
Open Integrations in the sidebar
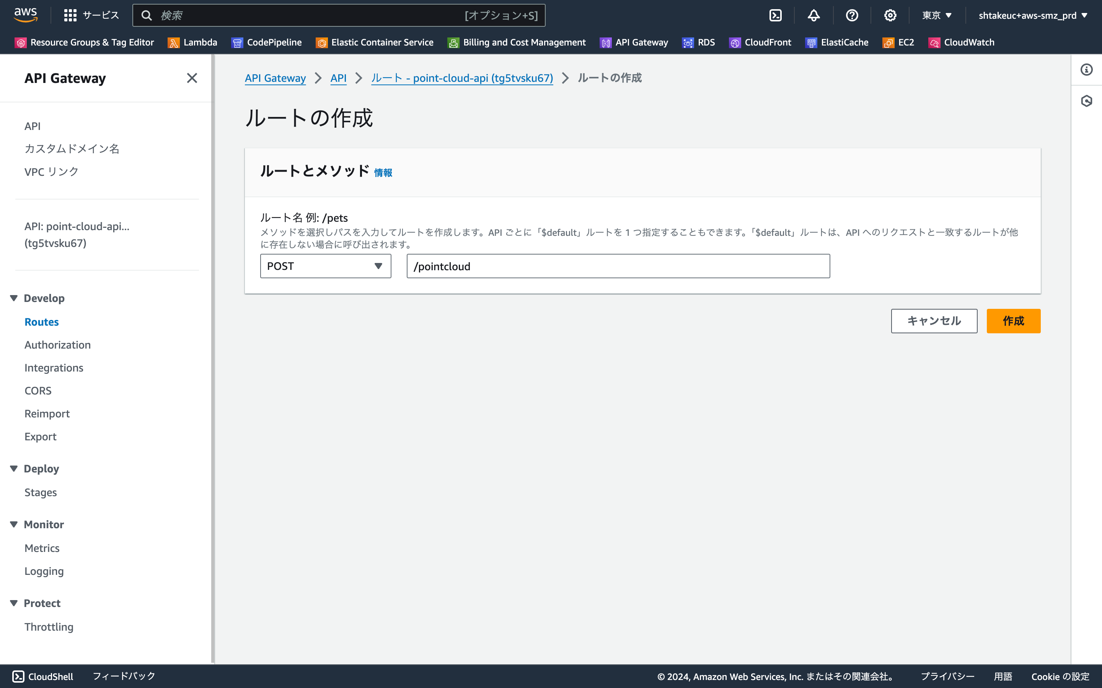54,368
